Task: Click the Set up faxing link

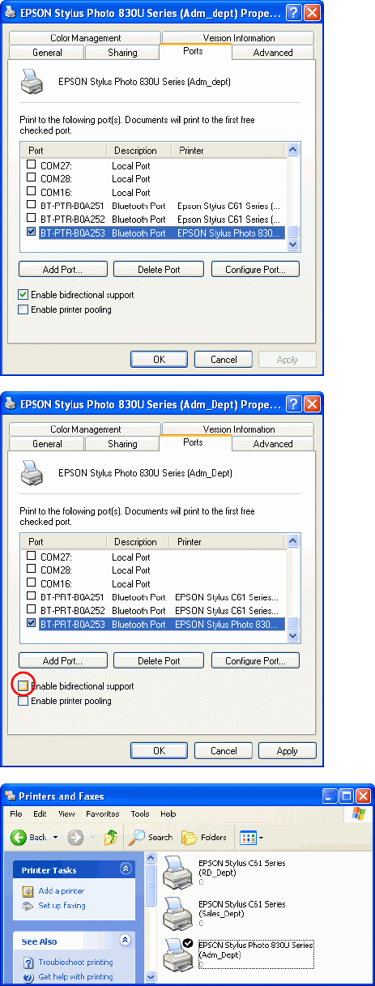Action: click(x=62, y=906)
